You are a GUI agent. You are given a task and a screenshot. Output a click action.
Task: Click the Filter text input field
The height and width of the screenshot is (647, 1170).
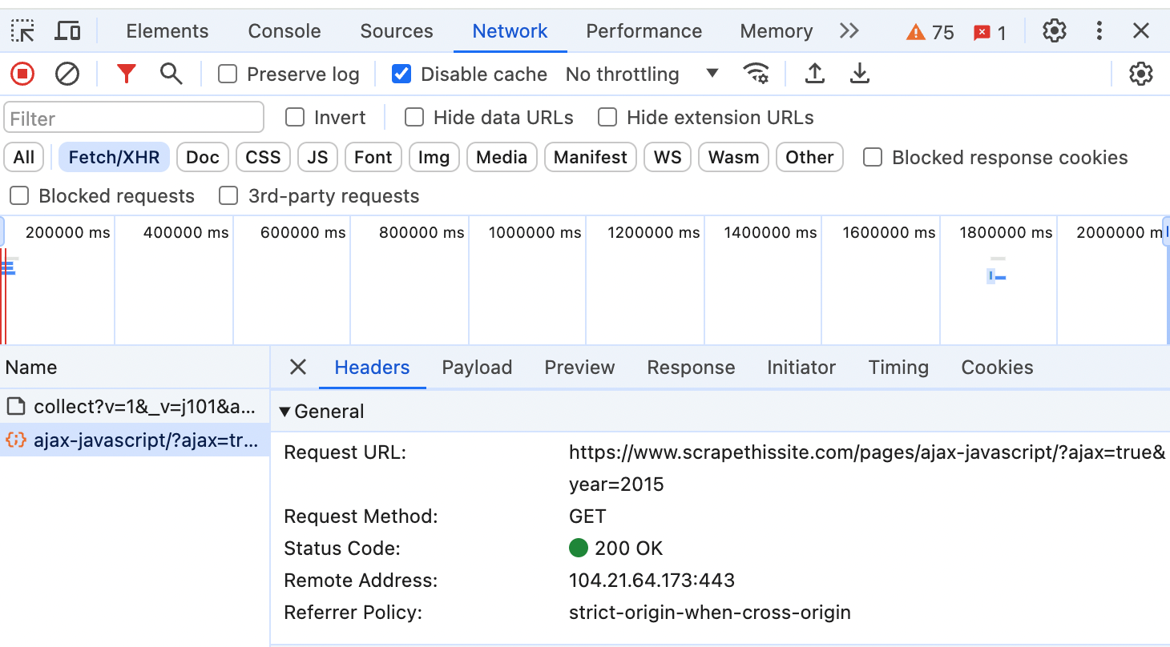(134, 119)
